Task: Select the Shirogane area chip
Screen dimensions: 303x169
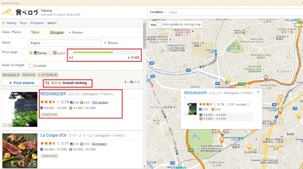Action: 57,32
